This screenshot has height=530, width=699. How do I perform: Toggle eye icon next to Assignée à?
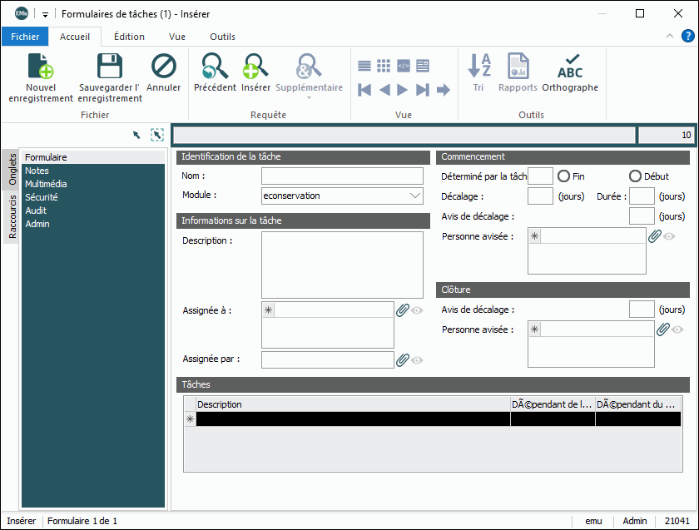tap(418, 310)
